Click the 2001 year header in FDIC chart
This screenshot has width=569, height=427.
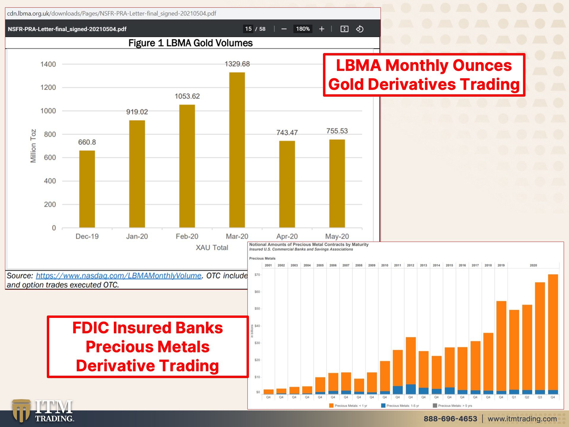268,265
